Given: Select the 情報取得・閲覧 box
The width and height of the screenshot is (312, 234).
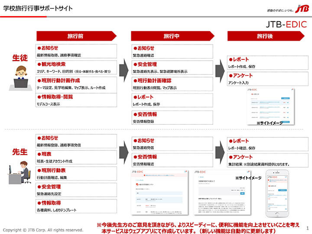Looking at the screenshot, I should [x=76, y=100].
